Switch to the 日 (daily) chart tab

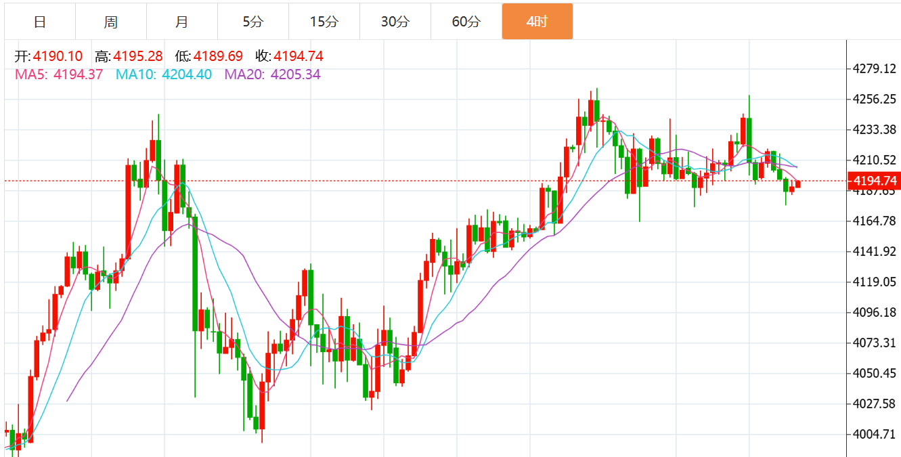[40, 22]
